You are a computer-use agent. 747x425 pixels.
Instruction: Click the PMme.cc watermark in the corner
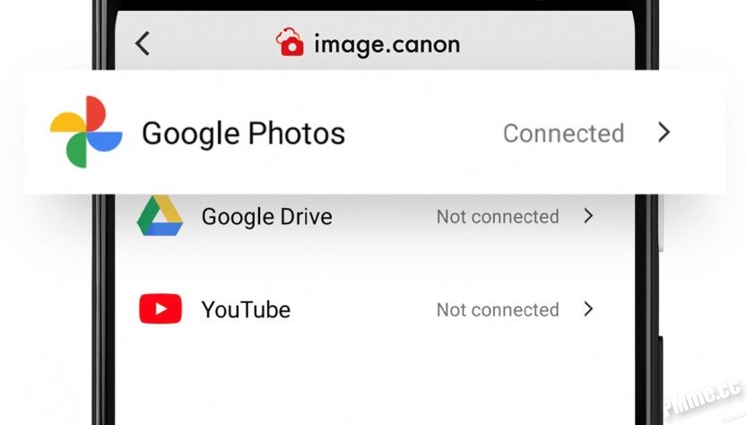[x=703, y=397]
